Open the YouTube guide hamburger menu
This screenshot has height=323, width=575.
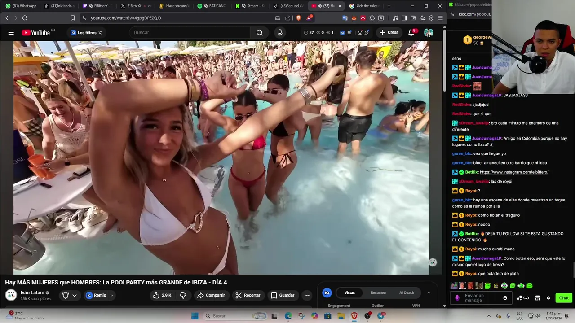(11, 32)
